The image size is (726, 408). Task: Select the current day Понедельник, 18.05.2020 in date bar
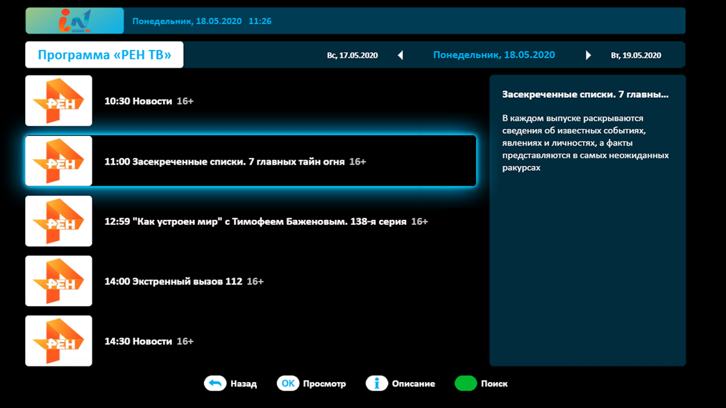pos(494,55)
